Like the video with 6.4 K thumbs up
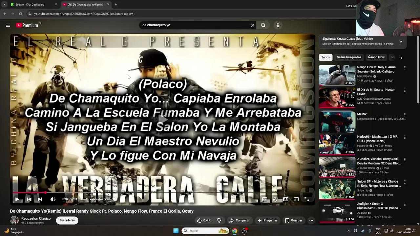The image size is (420, 236). point(204,221)
